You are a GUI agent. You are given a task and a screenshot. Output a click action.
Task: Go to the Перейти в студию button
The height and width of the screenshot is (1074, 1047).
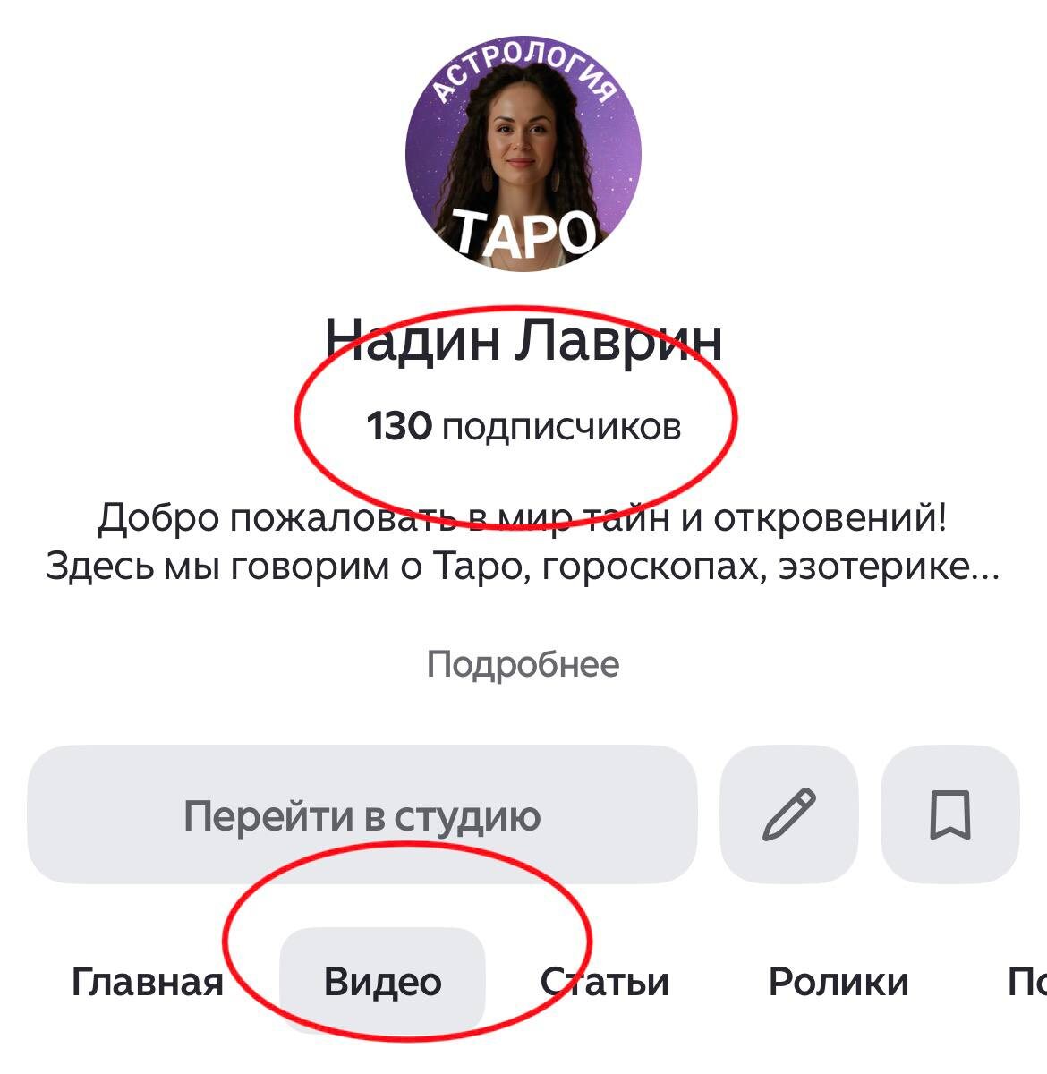pos(362,814)
